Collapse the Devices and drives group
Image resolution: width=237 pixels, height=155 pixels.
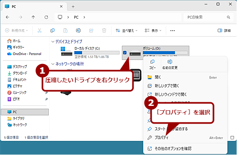click(53, 41)
